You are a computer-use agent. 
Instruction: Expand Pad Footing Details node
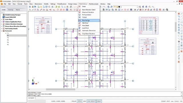pyautogui.click(x=2, y=29)
